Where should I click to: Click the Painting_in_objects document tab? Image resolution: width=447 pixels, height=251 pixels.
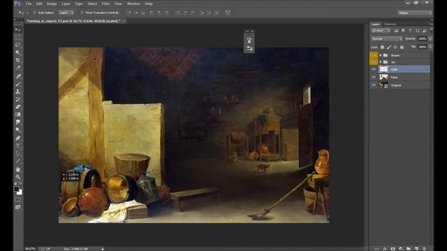[75, 21]
